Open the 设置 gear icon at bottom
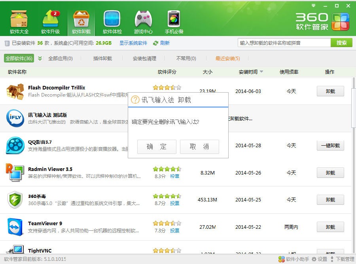This screenshot has height=264, width=356. click(x=315, y=258)
